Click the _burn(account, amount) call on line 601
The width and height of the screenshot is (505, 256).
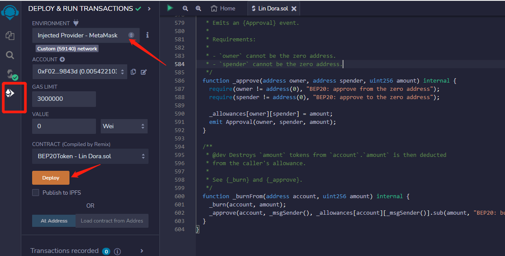[x=248, y=205]
